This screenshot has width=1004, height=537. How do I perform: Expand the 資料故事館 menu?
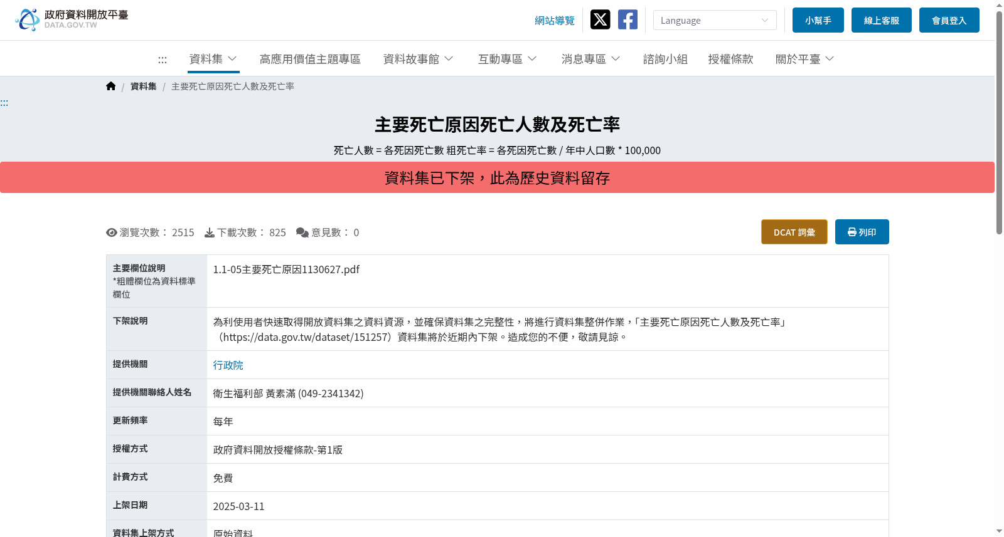[419, 59]
